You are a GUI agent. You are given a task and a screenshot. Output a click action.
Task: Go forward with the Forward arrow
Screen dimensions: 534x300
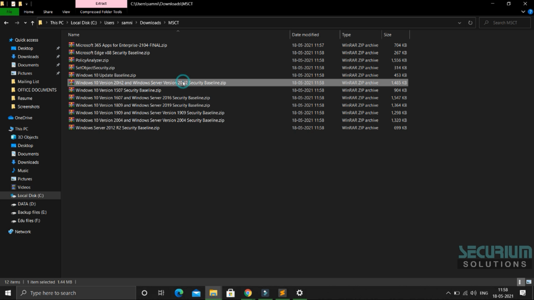17,23
